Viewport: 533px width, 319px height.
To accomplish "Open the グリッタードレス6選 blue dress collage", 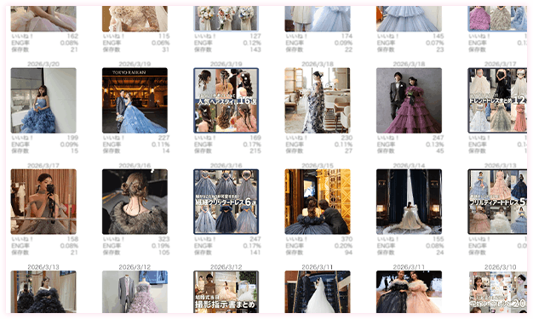I will tap(226, 202).
